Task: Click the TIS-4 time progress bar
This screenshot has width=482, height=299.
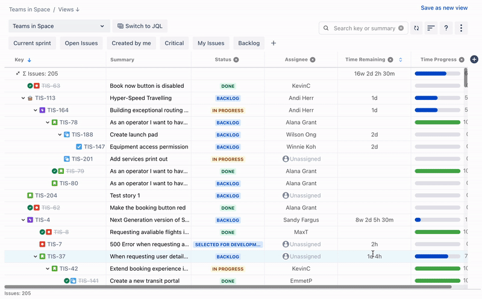Action: (x=437, y=220)
